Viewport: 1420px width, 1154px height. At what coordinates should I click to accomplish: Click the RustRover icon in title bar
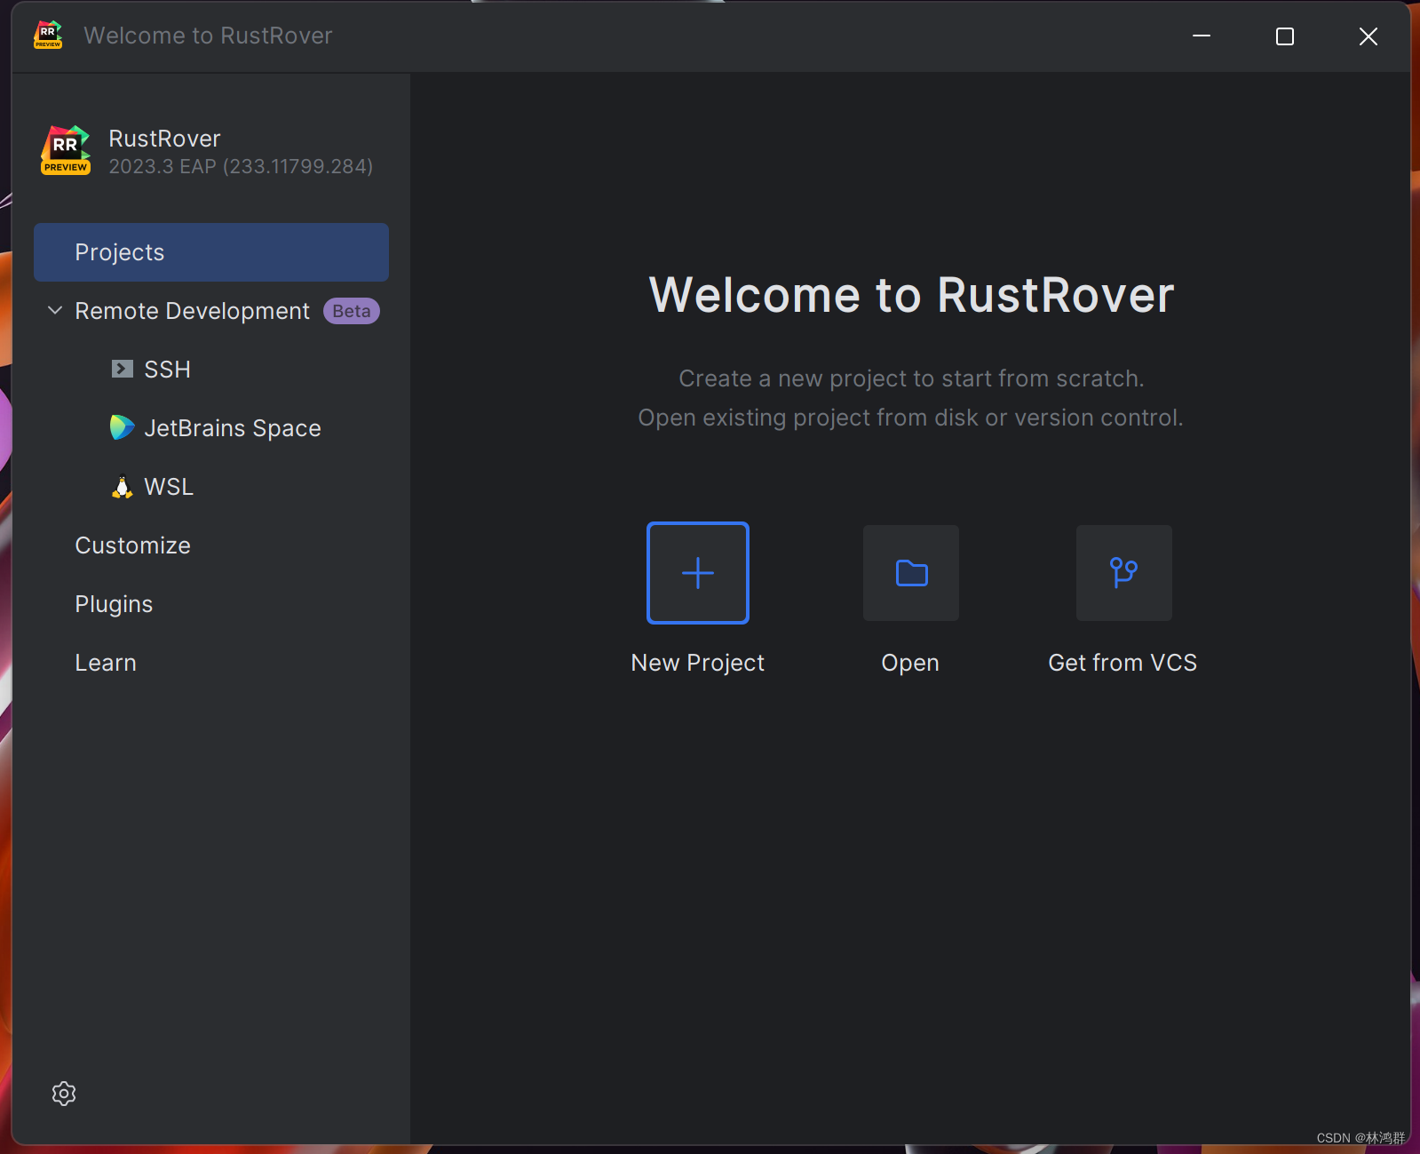tap(48, 35)
